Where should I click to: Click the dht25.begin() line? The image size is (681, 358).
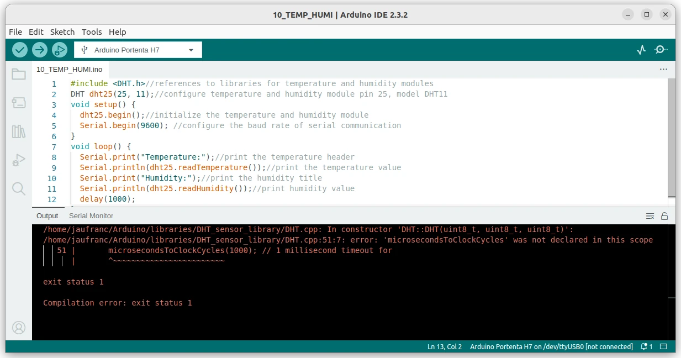224,115
